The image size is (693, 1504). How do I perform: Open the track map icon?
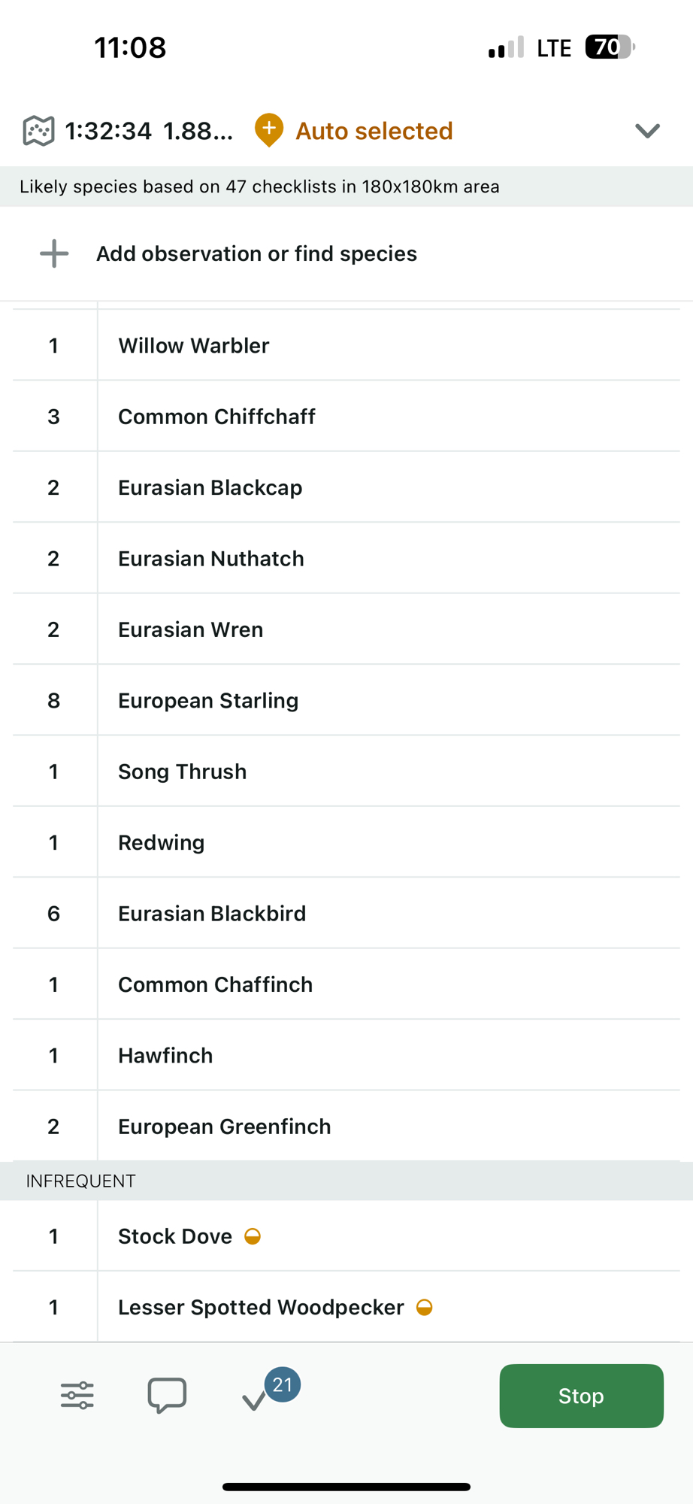tap(38, 131)
